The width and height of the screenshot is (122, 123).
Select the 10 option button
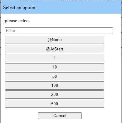tap(55, 67)
